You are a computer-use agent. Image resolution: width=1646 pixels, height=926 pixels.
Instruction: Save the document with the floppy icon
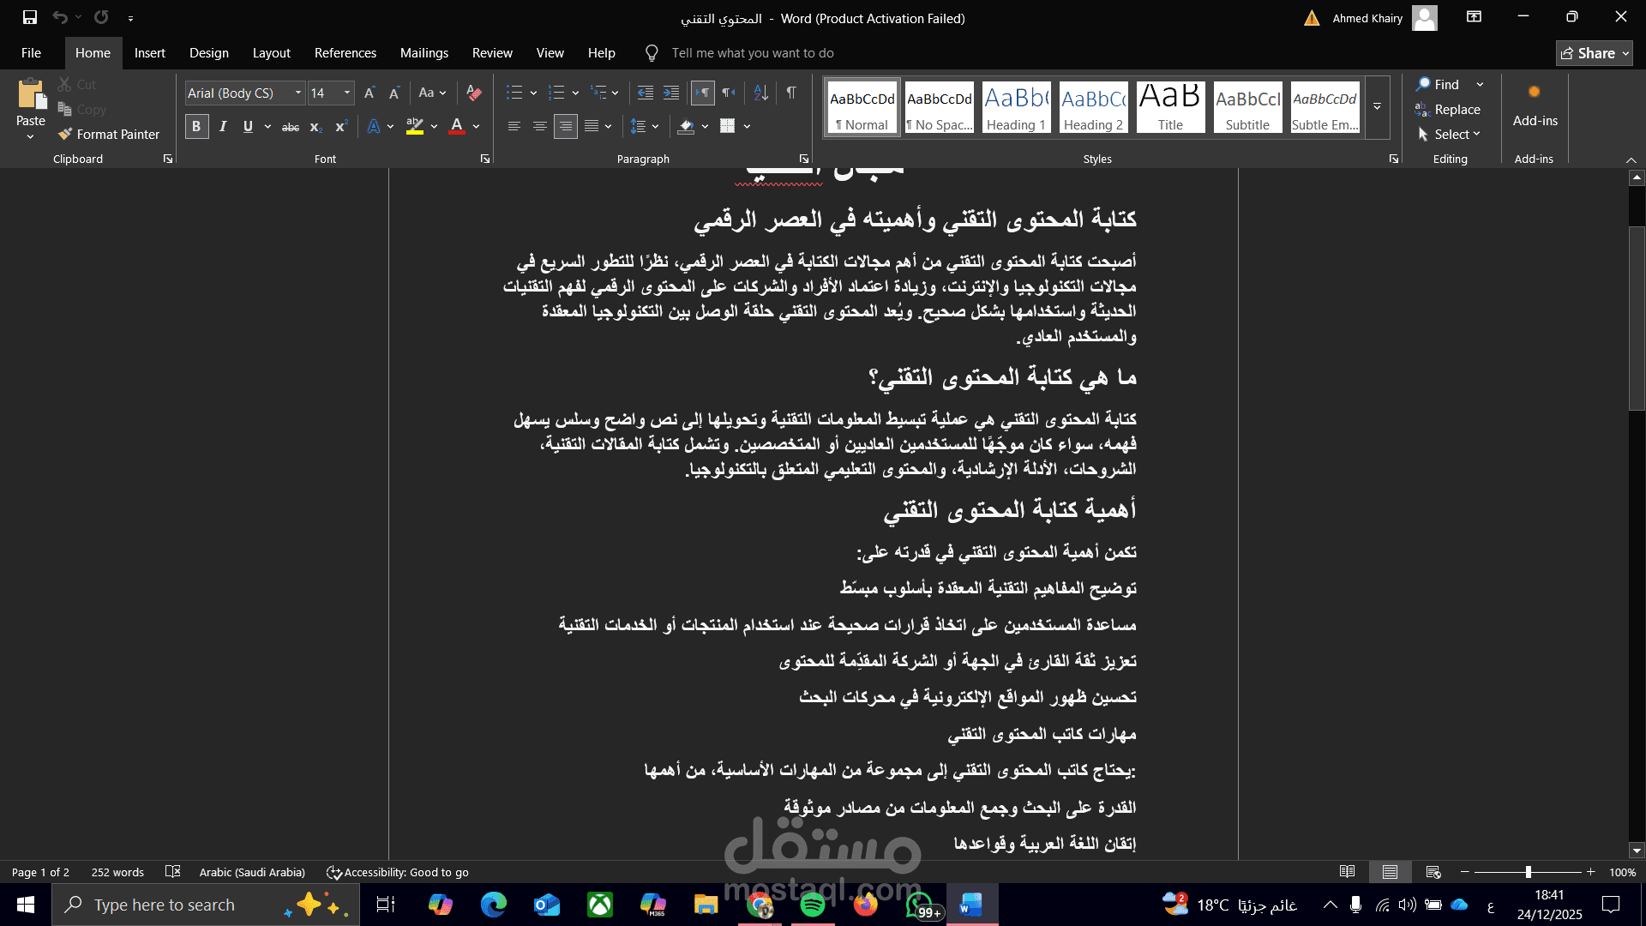[x=30, y=17]
